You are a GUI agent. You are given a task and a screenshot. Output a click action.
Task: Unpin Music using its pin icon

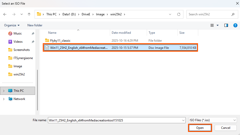[33, 33]
